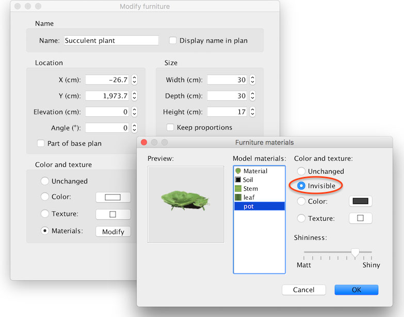Select the Soil material in list
404x317 pixels.
pyautogui.click(x=248, y=180)
